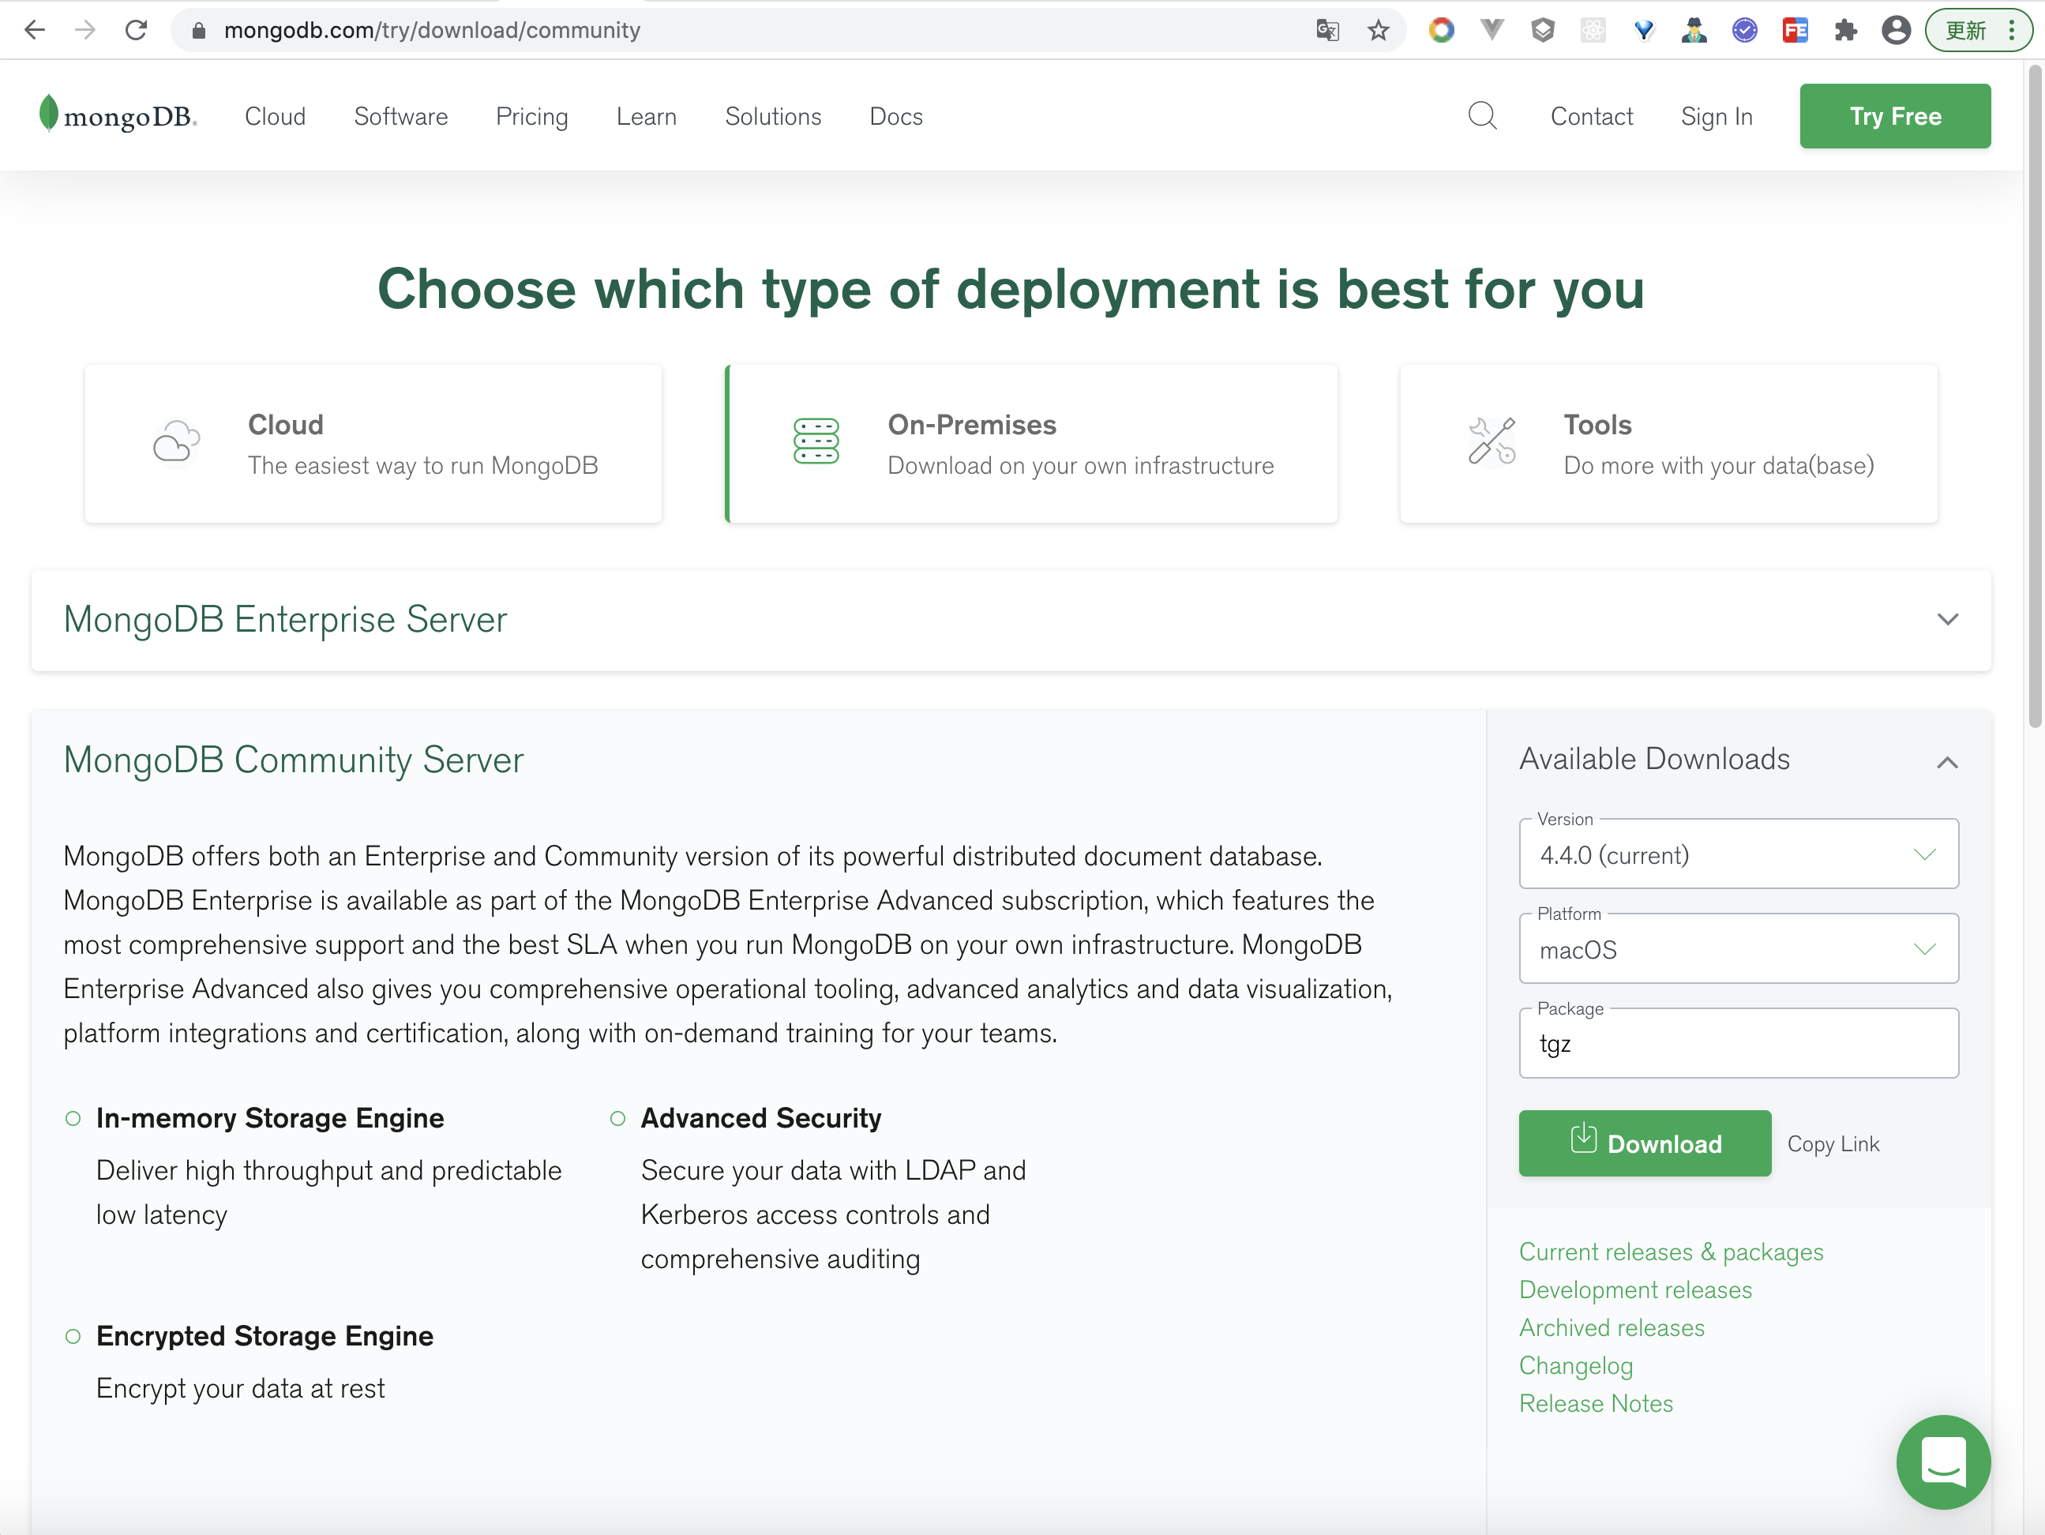
Task: Open the Chrome profile avatar icon
Action: (1895, 31)
